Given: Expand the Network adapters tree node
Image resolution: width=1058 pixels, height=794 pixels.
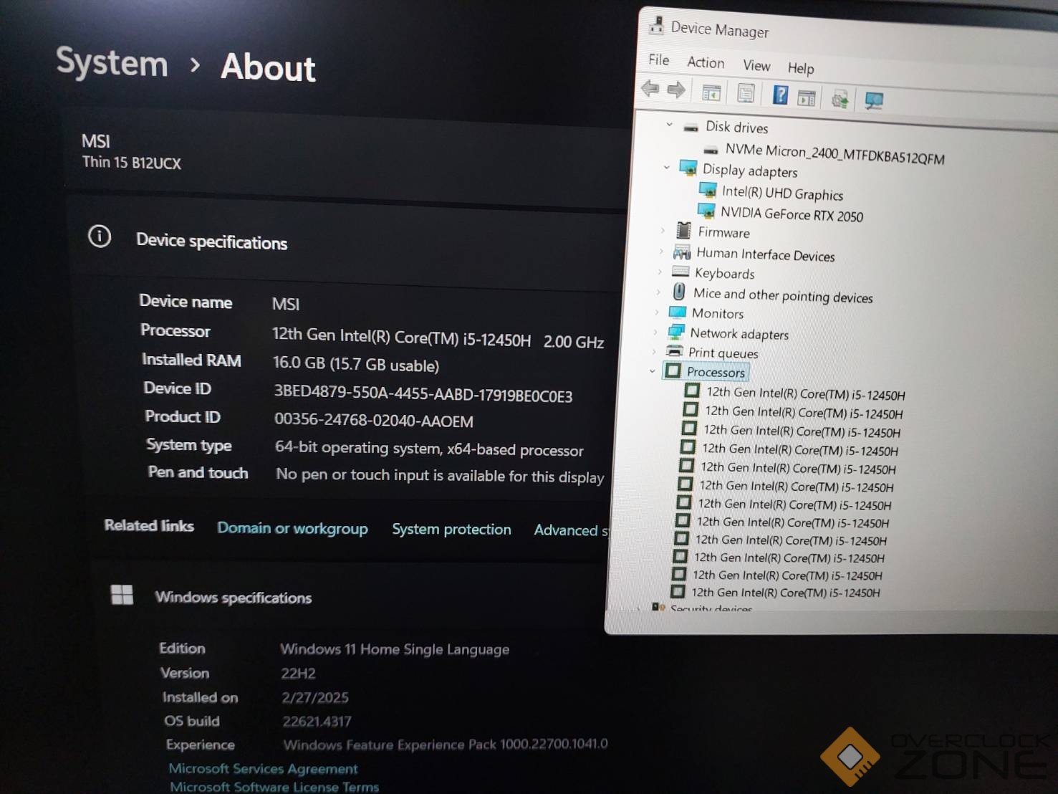Looking at the screenshot, I should pos(655,331).
